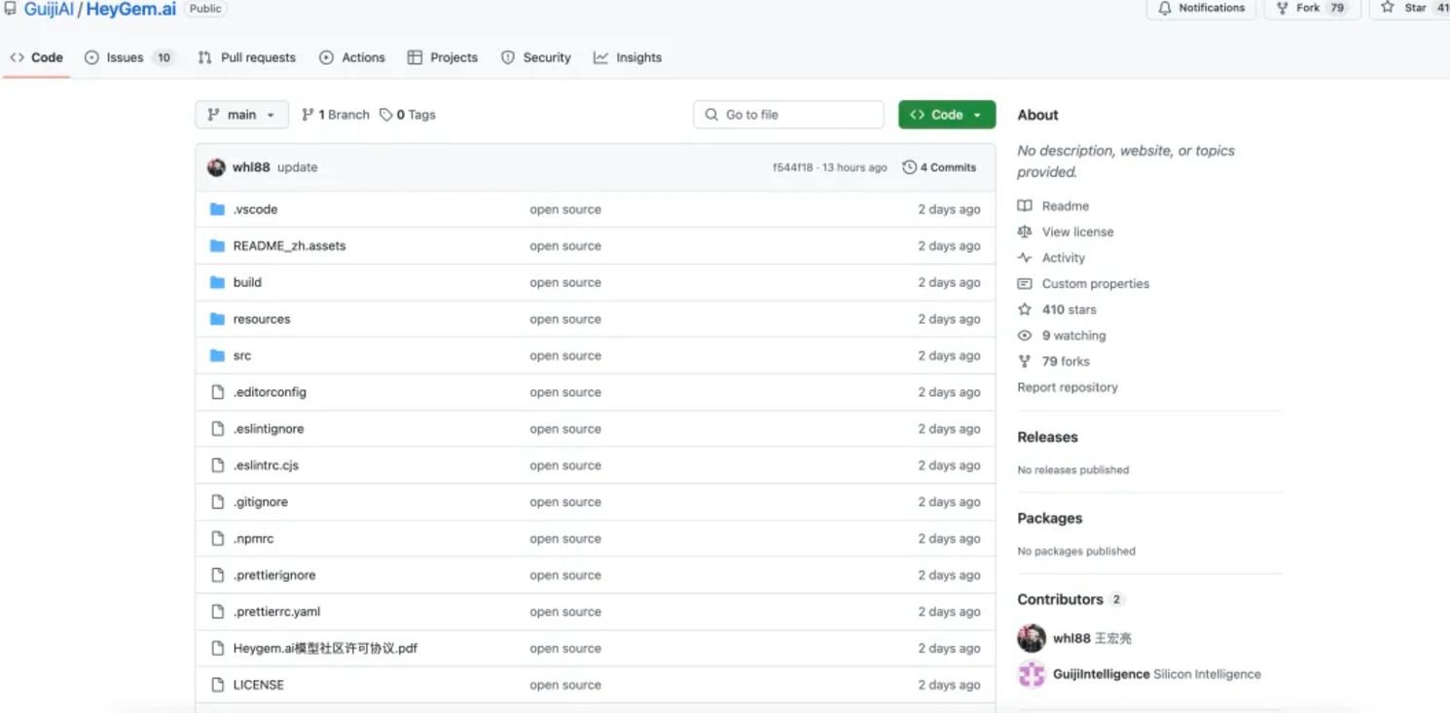Open the main branch dropdown

point(241,115)
